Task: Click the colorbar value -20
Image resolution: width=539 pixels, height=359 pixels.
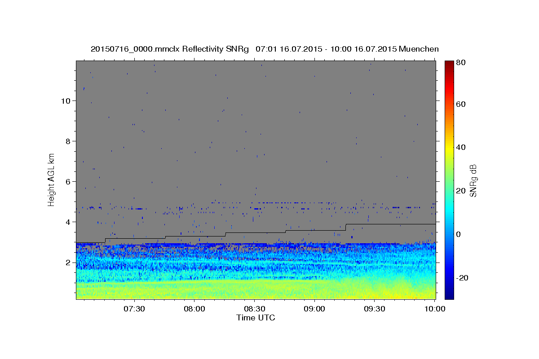Action: tap(462, 278)
